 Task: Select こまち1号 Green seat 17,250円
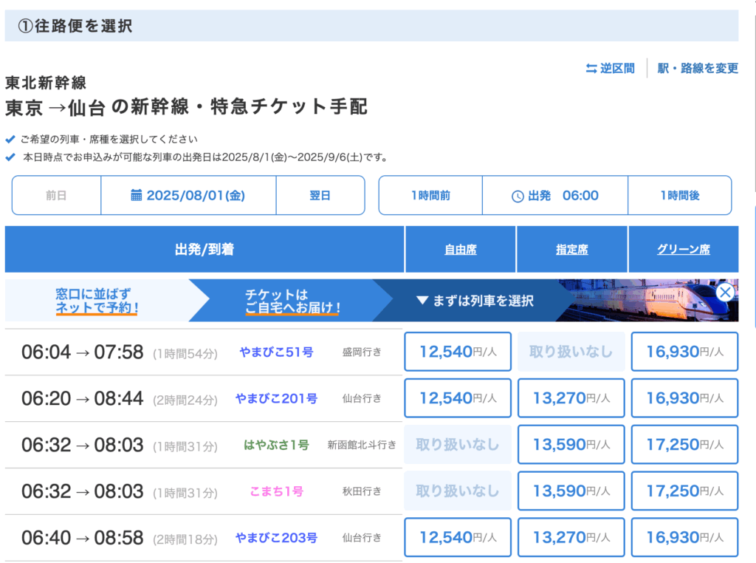click(x=684, y=491)
